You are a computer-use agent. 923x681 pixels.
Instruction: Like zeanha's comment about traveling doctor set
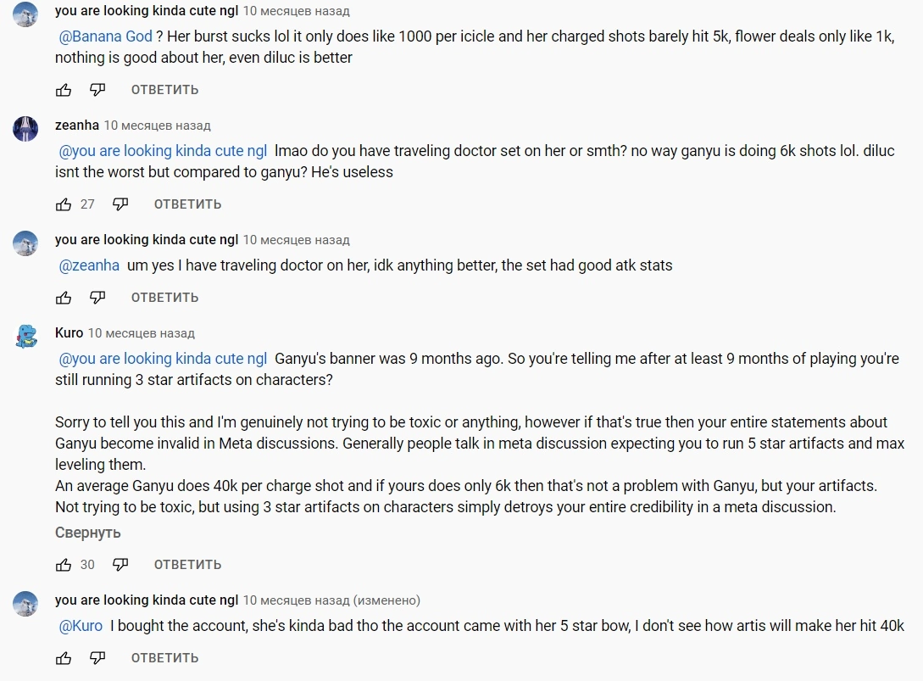64,204
